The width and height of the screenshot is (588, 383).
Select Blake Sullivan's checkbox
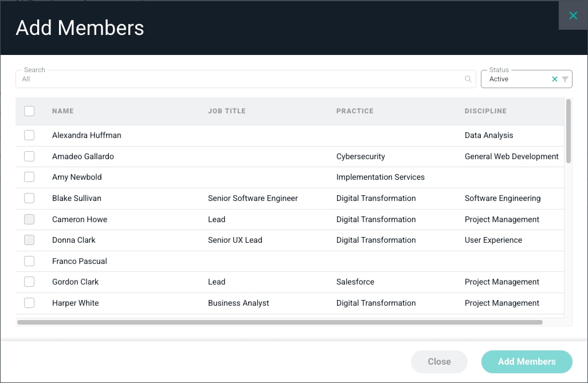pyautogui.click(x=29, y=198)
